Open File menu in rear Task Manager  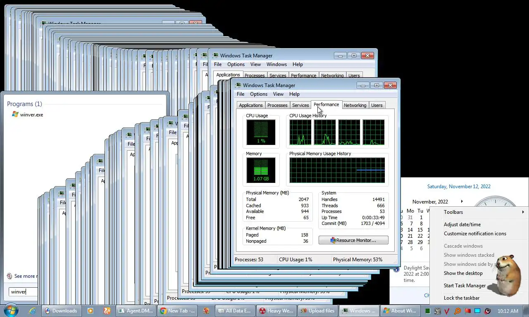click(x=218, y=64)
